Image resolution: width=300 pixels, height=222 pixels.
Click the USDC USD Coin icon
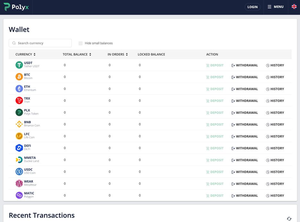click(x=19, y=172)
